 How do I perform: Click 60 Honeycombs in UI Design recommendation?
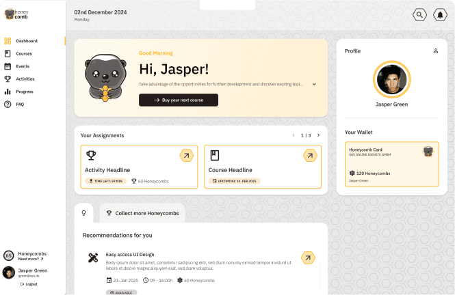[x=196, y=280]
